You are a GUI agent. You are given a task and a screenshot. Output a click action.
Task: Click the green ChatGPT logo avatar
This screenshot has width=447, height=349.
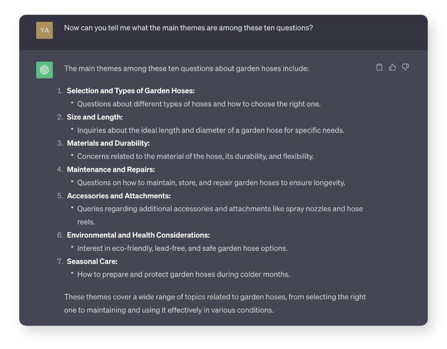point(44,70)
